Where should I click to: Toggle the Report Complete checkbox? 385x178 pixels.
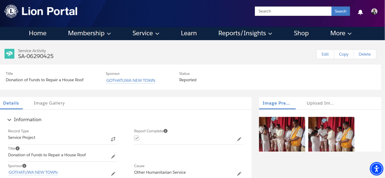coord(136,138)
